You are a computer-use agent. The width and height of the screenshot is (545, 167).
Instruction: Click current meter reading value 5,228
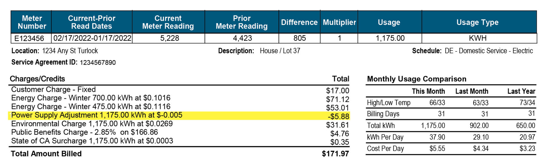(170, 38)
